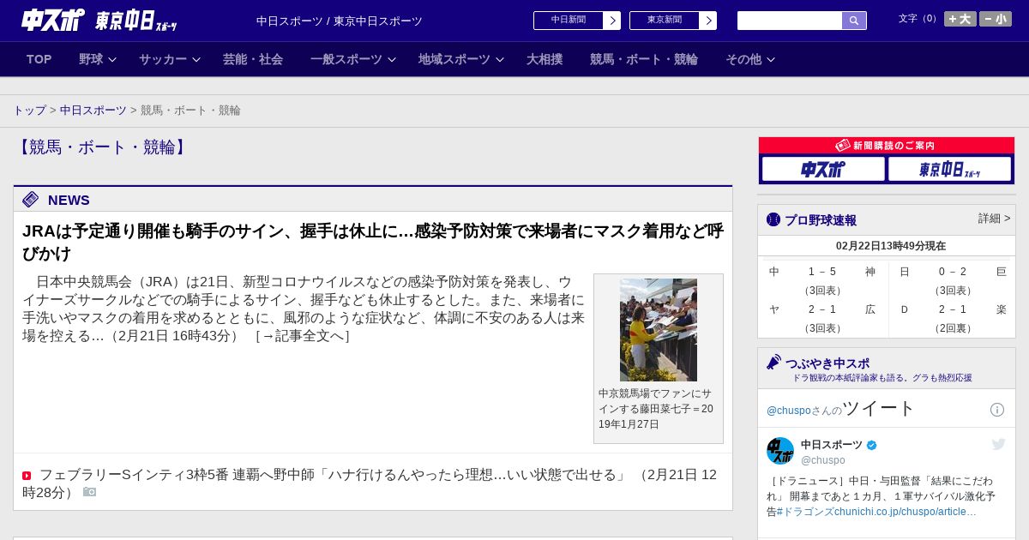Viewport: 1029px width, 540px height.
Task: Expand the その他 dropdown chevron
Action: point(771,59)
